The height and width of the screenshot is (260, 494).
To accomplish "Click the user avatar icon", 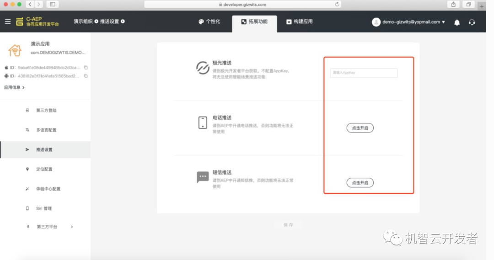I will point(376,22).
